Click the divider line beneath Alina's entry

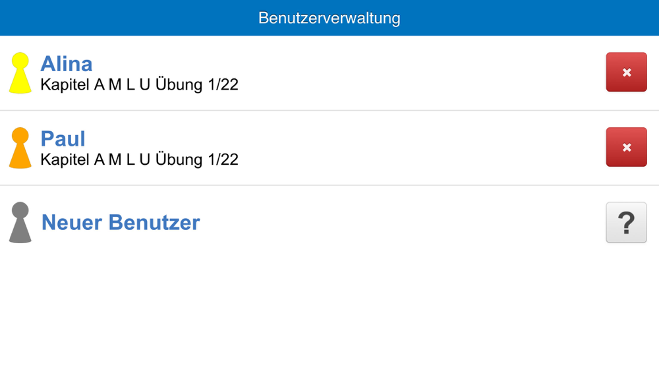click(x=329, y=111)
